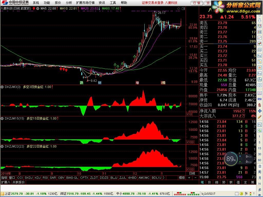Open the 资讯 menu
The image size is (263, 197).
[x=102, y=3]
